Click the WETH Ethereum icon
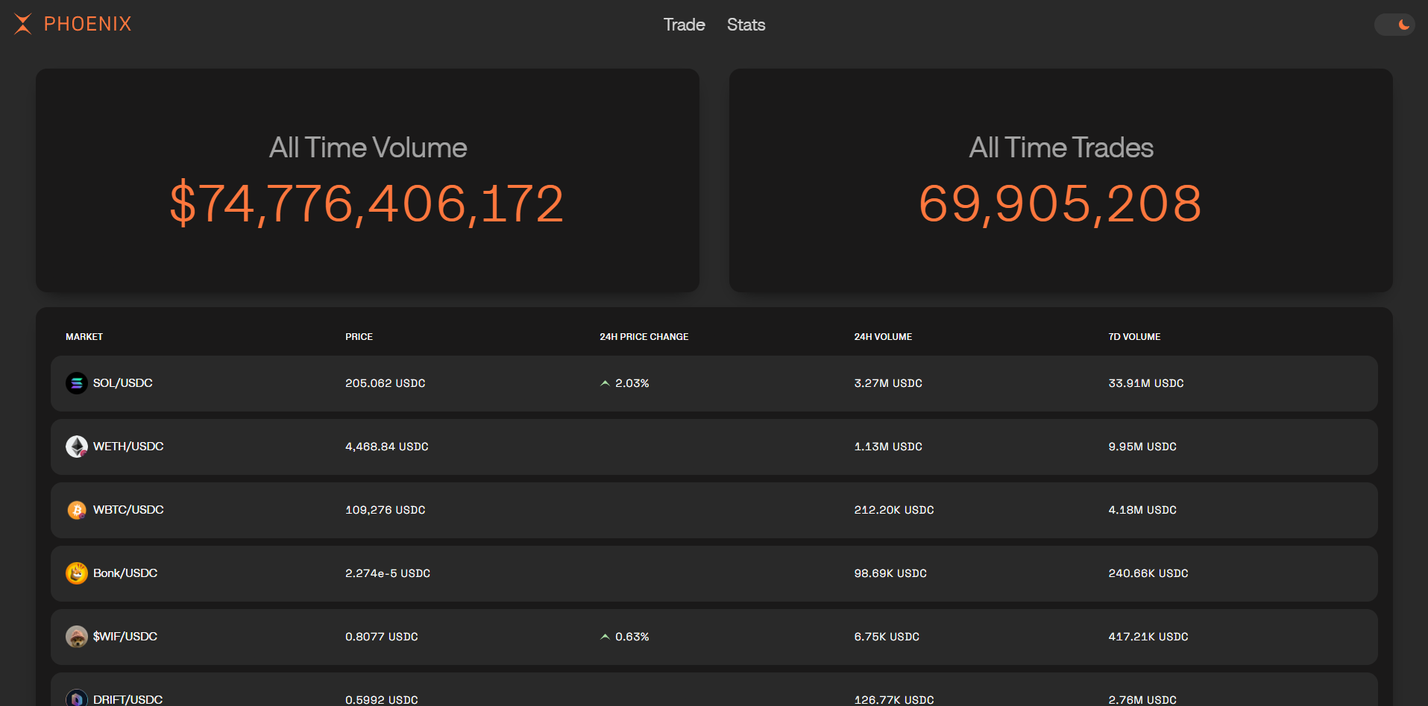Screen dimensions: 1428x706 pos(76,447)
